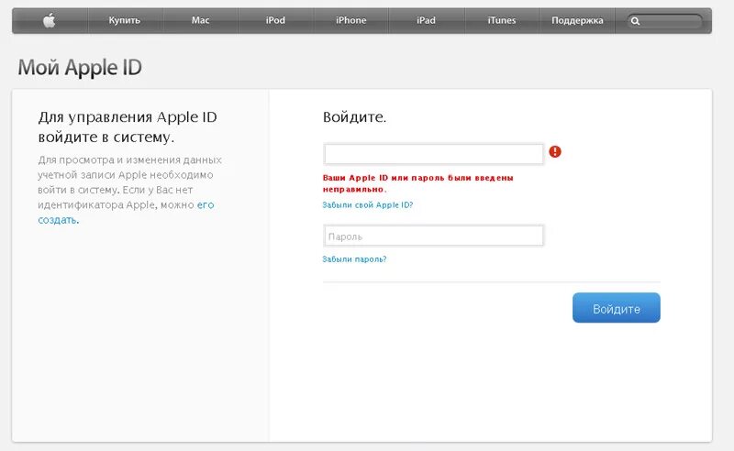Click the red incorrect Apple ID error message
734x451 pixels.
pos(417,183)
